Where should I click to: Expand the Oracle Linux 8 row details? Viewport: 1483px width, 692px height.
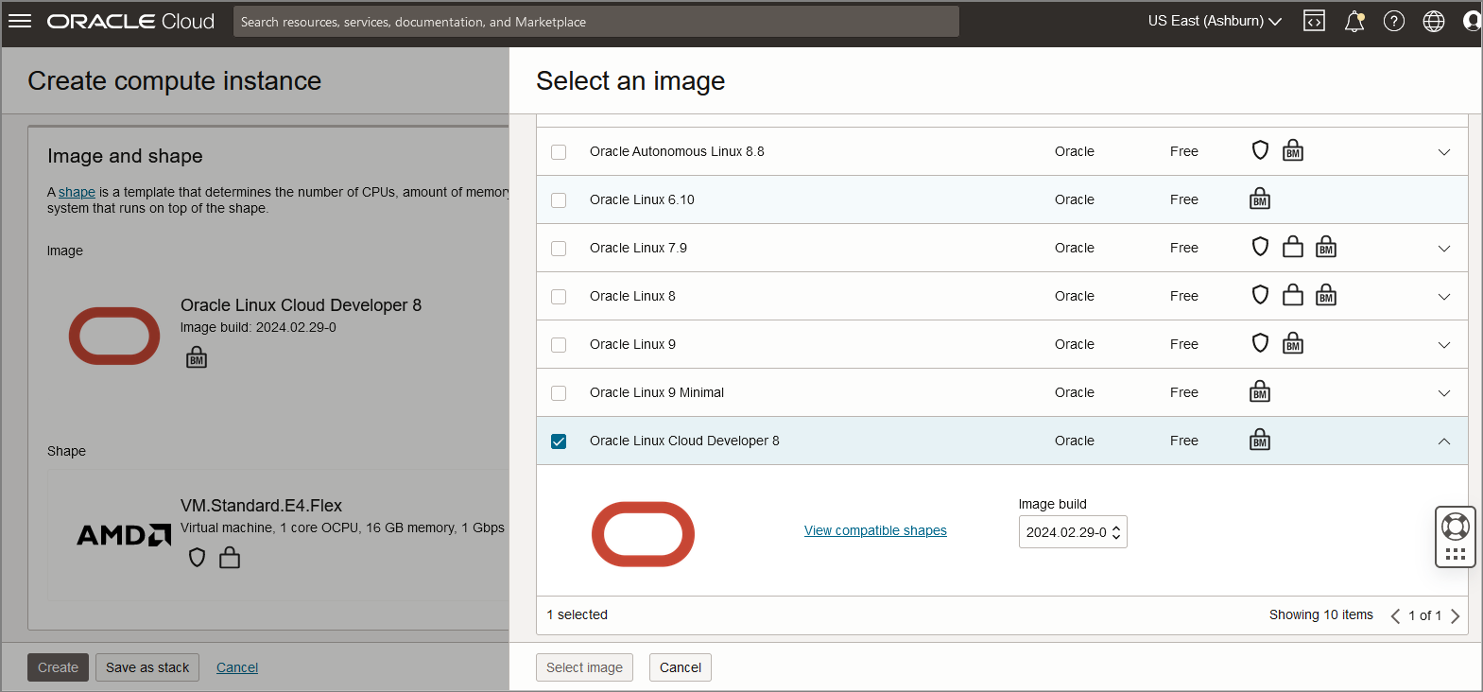(x=1443, y=297)
